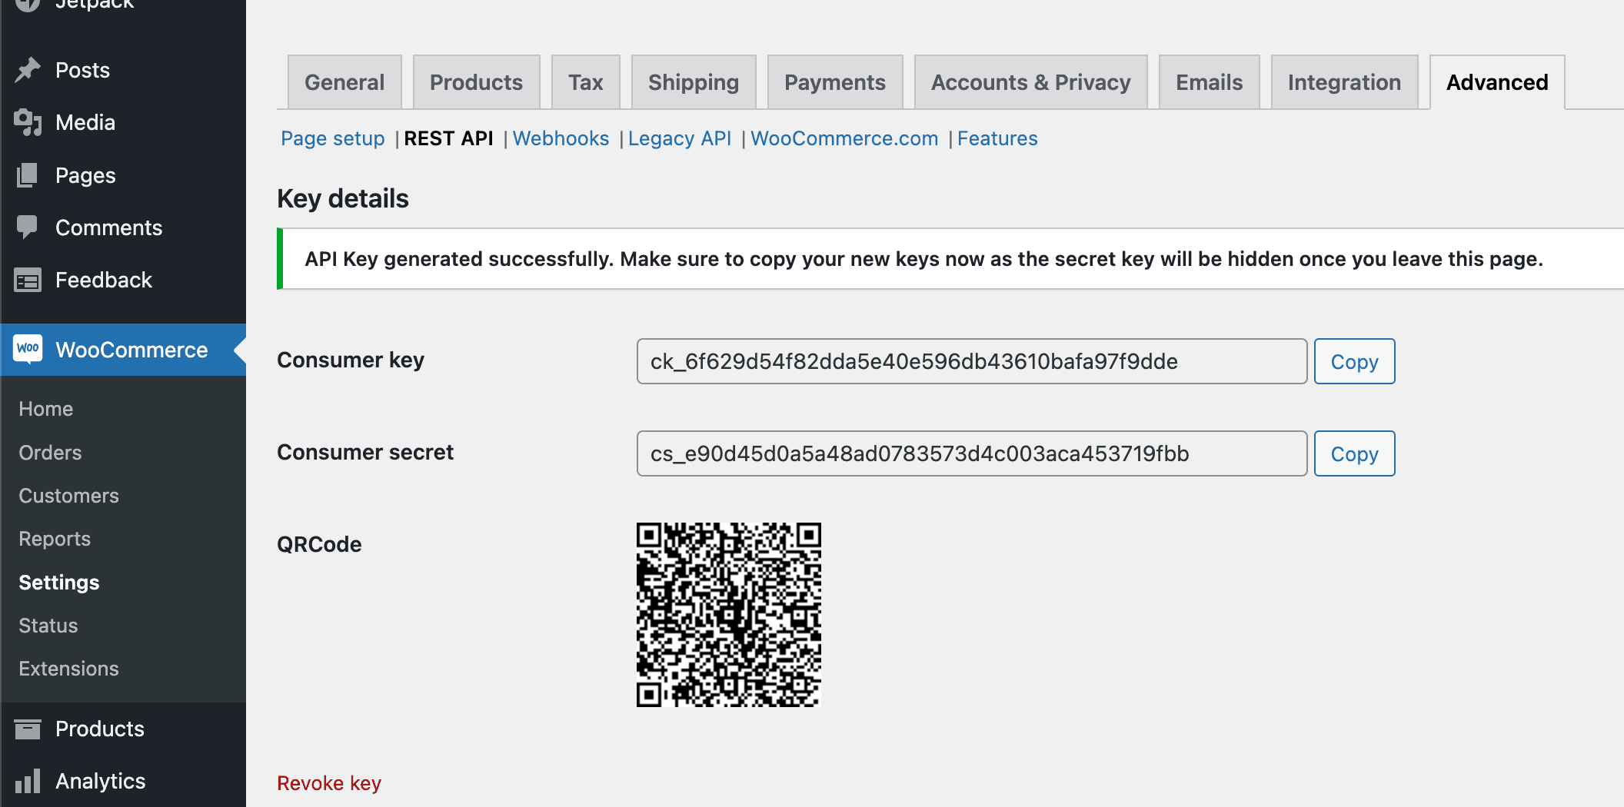
Task: Open the Accounts & Privacy tab
Action: click(1031, 81)
